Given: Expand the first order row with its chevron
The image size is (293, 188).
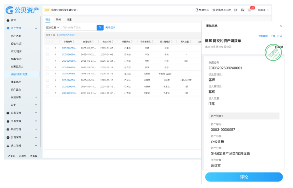Looking at the screenshot, I should (55, 47).
